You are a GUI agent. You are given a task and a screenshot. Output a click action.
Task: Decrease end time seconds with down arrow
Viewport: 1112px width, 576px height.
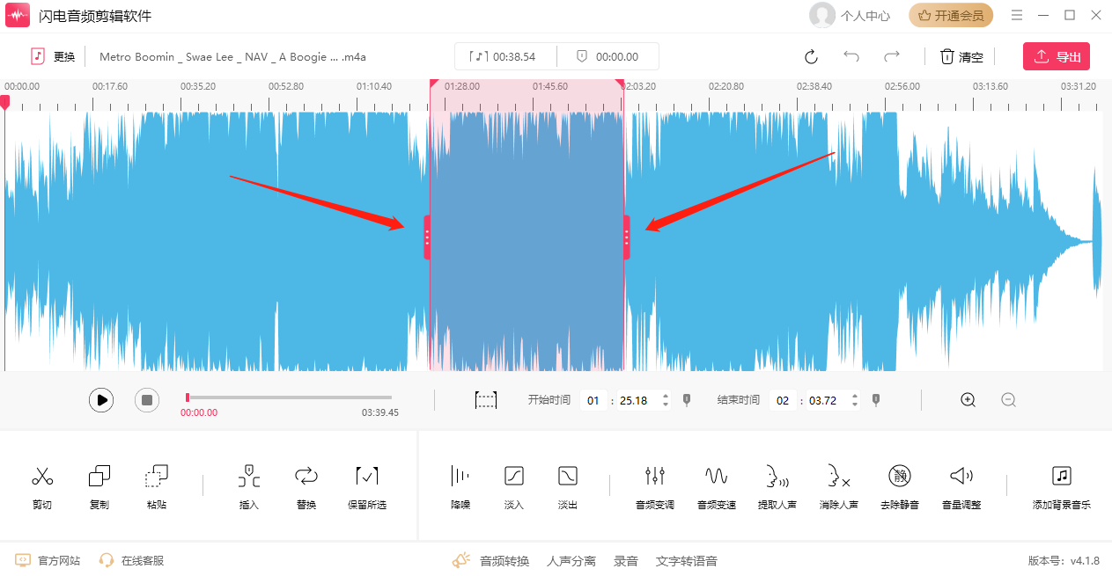854,405
